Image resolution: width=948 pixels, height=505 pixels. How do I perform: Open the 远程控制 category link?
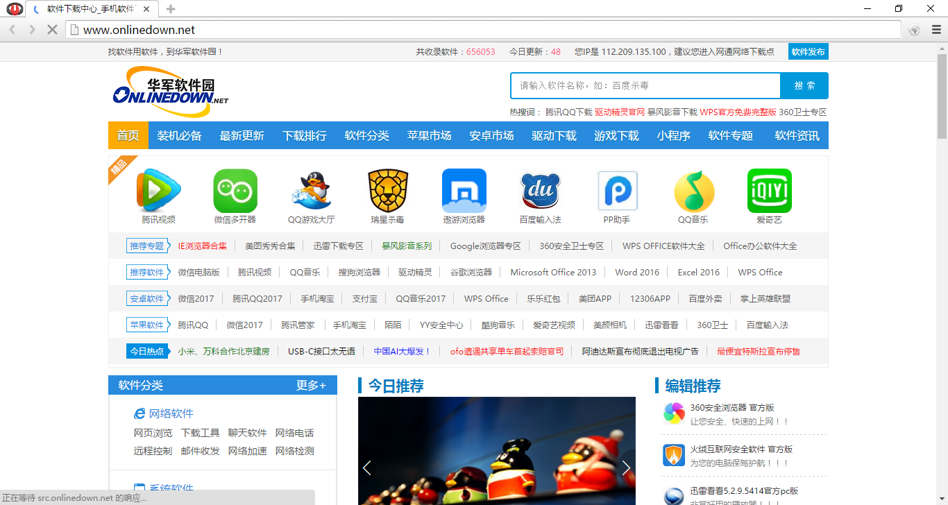click(x=153, y=451)
